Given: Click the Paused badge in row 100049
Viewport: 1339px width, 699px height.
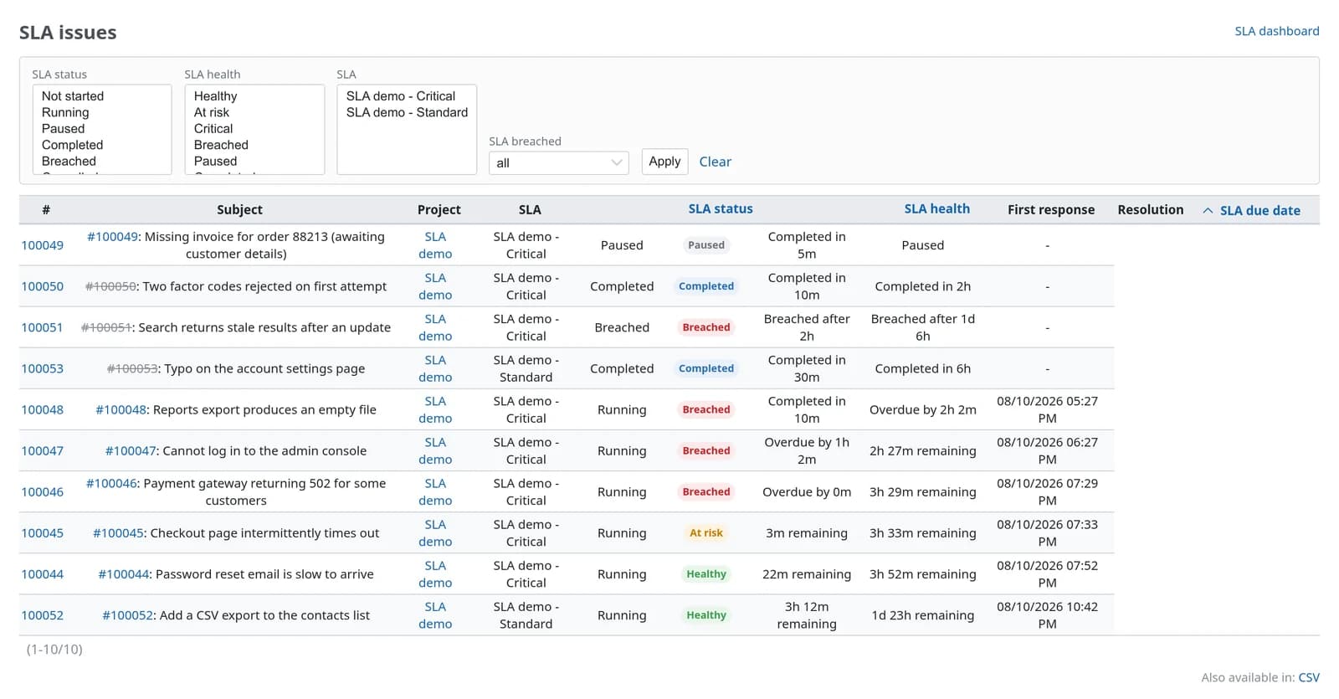Looking at the screenshot, I should pyautogui.click(x=706, y=245).
